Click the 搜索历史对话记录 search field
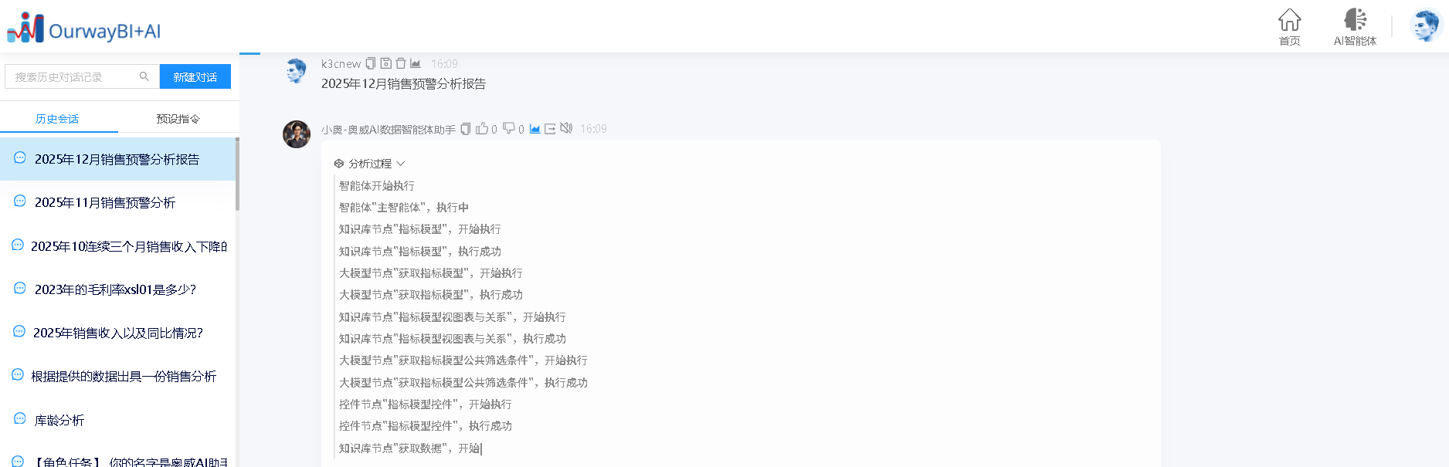Image resolution: width=1449 pixels, height=467 pixels. pyautogui.click(x=73, y=76)
